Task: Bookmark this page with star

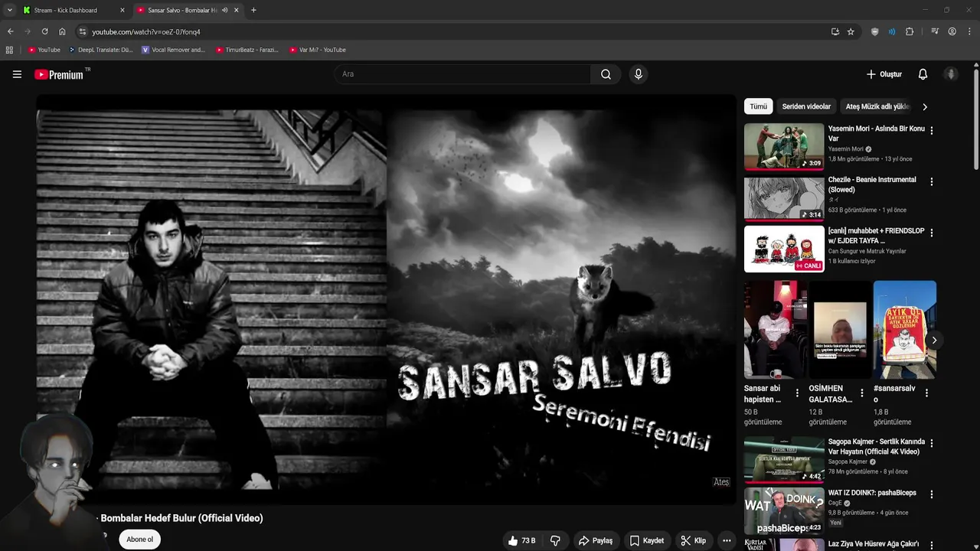Action: click(x=851, y=31)
